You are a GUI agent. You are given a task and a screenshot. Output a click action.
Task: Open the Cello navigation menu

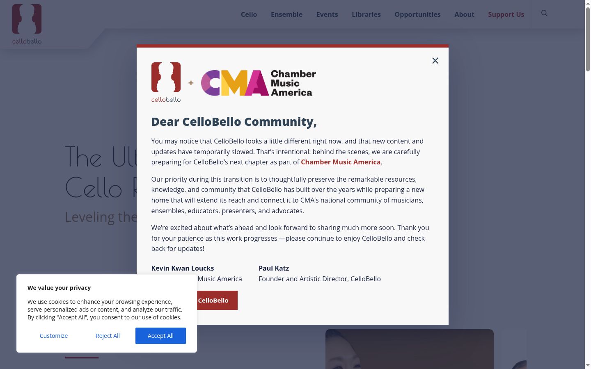(x=249, y=14)
